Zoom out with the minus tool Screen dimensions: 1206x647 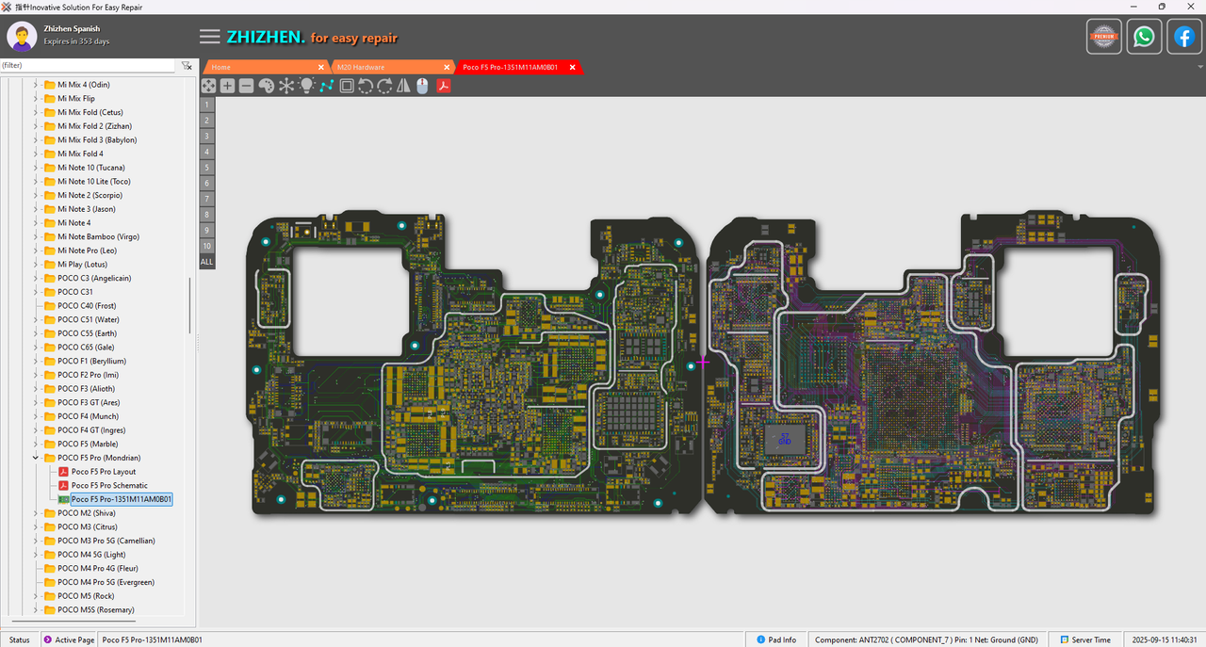pyautogui.click(x=246, y=86)
